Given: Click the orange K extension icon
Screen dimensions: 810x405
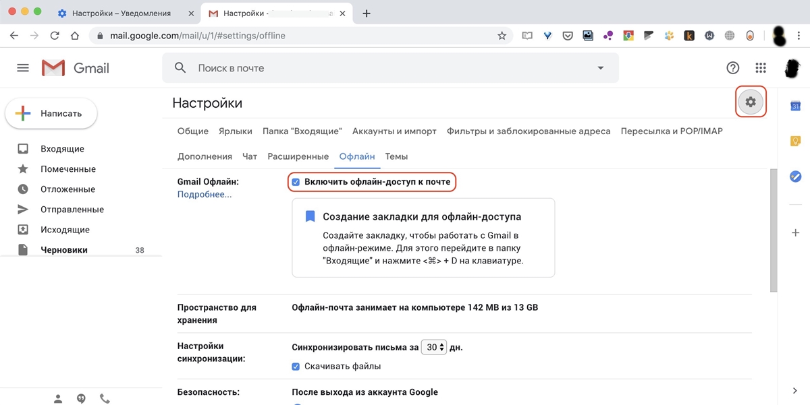Looking at the screenshot, I should [689, 36].
